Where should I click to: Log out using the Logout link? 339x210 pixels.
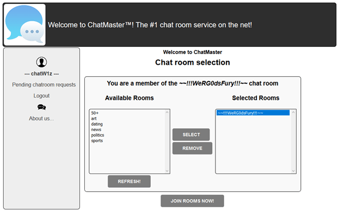click(41, 96)
